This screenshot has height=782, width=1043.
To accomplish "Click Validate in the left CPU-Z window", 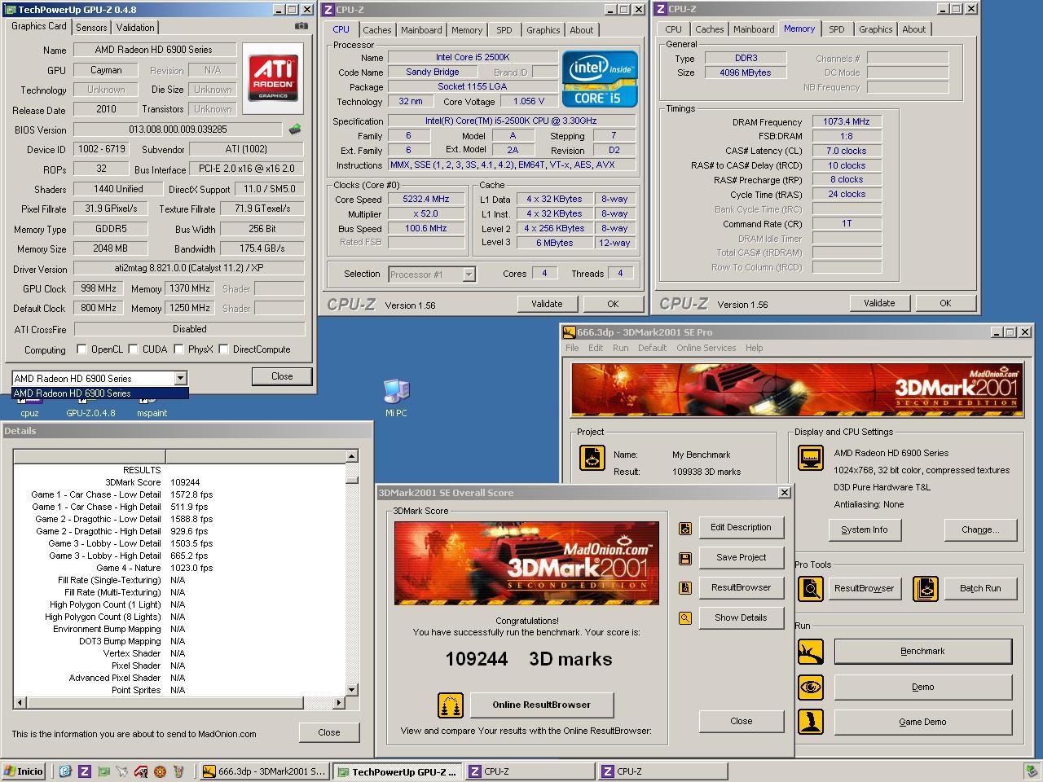I will click(547, 304).
